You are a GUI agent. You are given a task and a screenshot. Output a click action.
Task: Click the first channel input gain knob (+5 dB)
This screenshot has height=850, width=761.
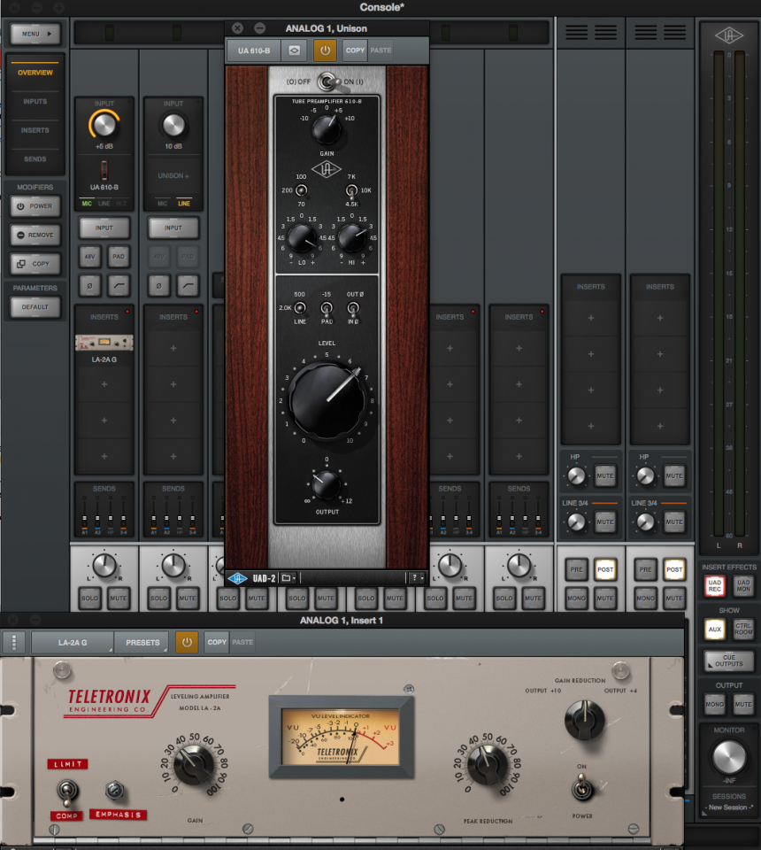pyautogui.click(x=104, y=125)
